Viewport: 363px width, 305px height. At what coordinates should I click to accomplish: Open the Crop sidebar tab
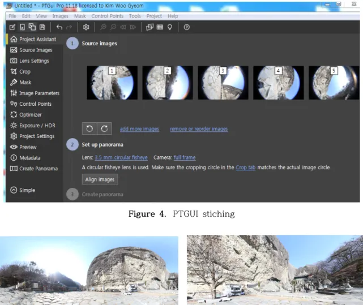(35, 71)
